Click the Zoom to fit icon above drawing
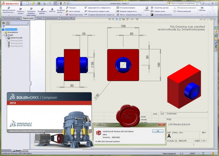Screen dimensions: 219x156 point(109,19)
